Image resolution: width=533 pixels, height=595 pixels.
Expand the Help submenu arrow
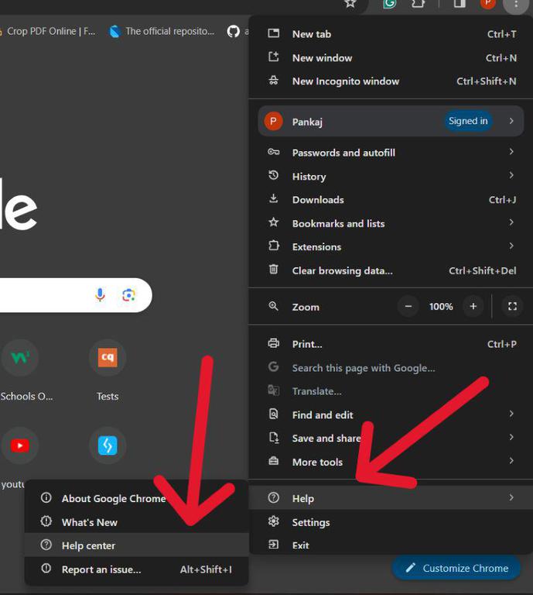point(511,497)
